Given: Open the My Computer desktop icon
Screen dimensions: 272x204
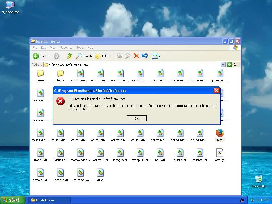Looking at the screenshot, I should click(x=10, y=7).
